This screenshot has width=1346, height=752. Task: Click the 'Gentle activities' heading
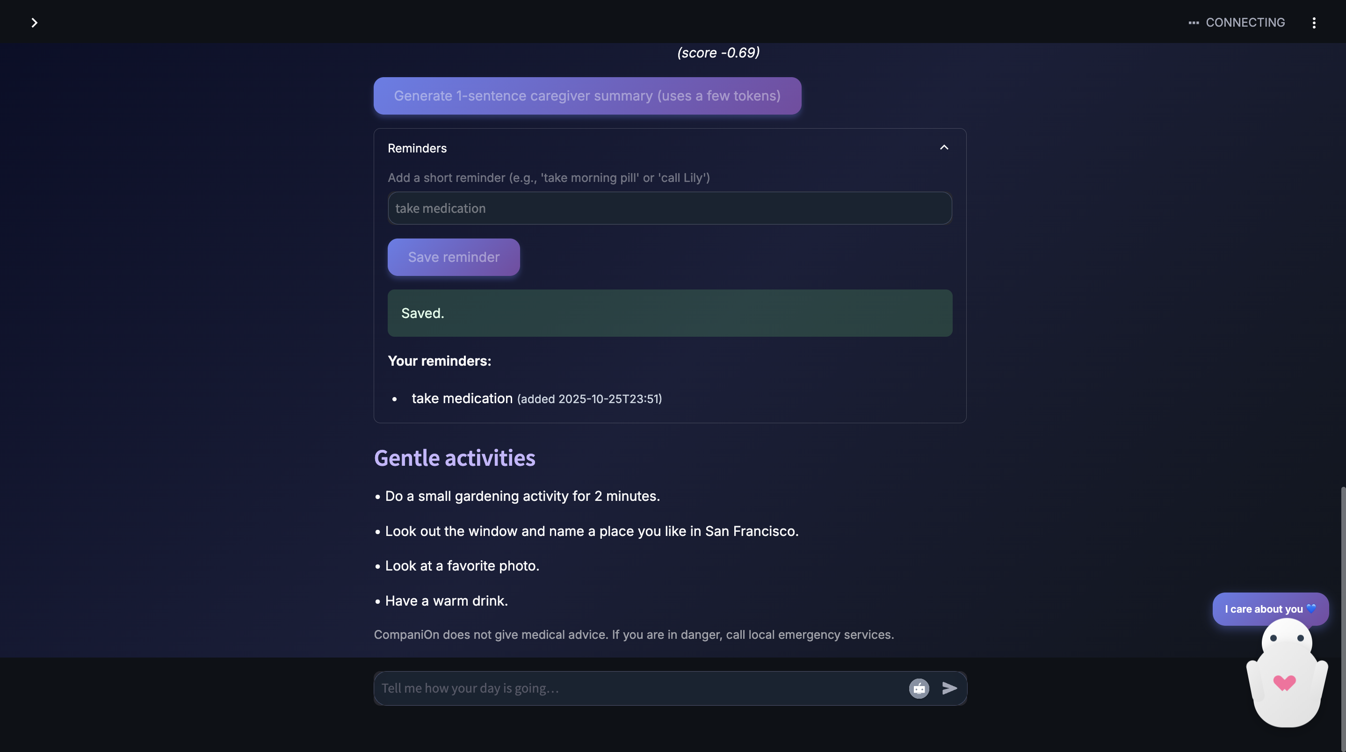(x=454, y=458)
